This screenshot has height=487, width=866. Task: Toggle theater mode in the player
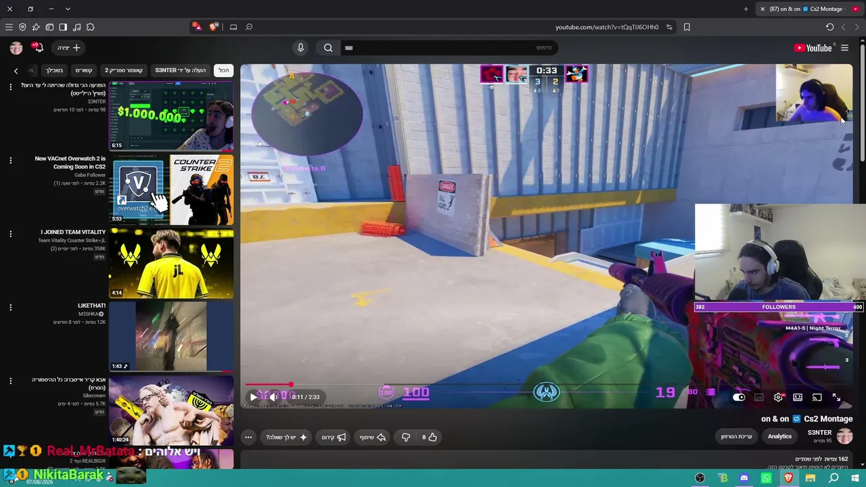[x=798, y=398]
